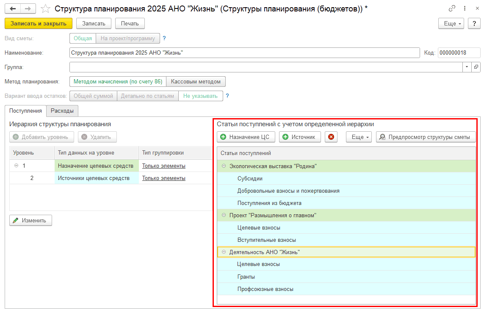This screenshot has height=310, width=484.
Task: Select the Не указывать option
Action: pyautogui.click(x=200, y=96)
